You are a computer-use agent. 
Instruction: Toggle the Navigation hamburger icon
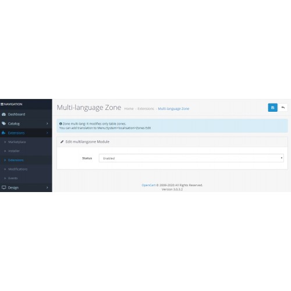click(2, 104)
